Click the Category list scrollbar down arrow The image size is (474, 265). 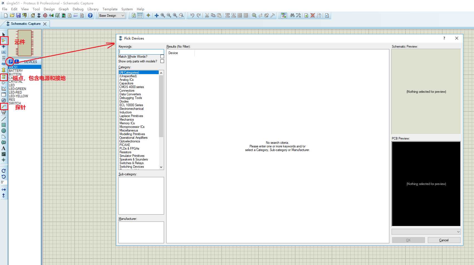pyautogui.click(x=161, y=167)
